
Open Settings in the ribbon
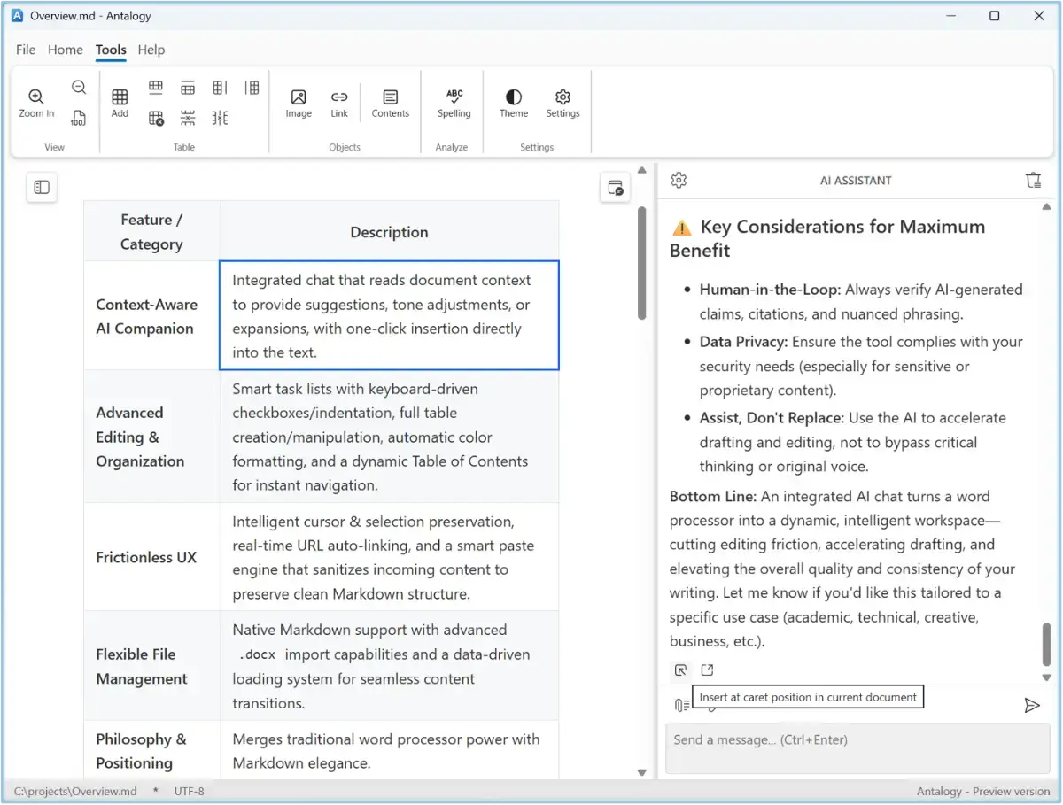(563, 103)
